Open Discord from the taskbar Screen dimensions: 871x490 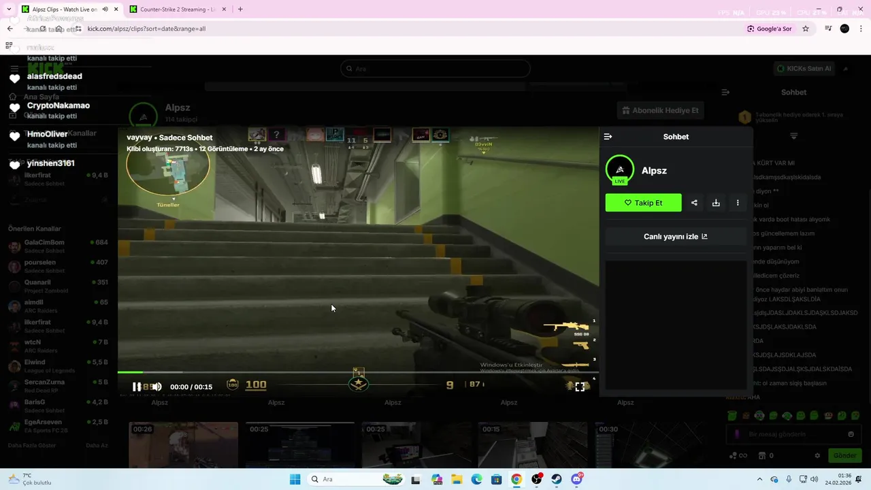(577, 479)
